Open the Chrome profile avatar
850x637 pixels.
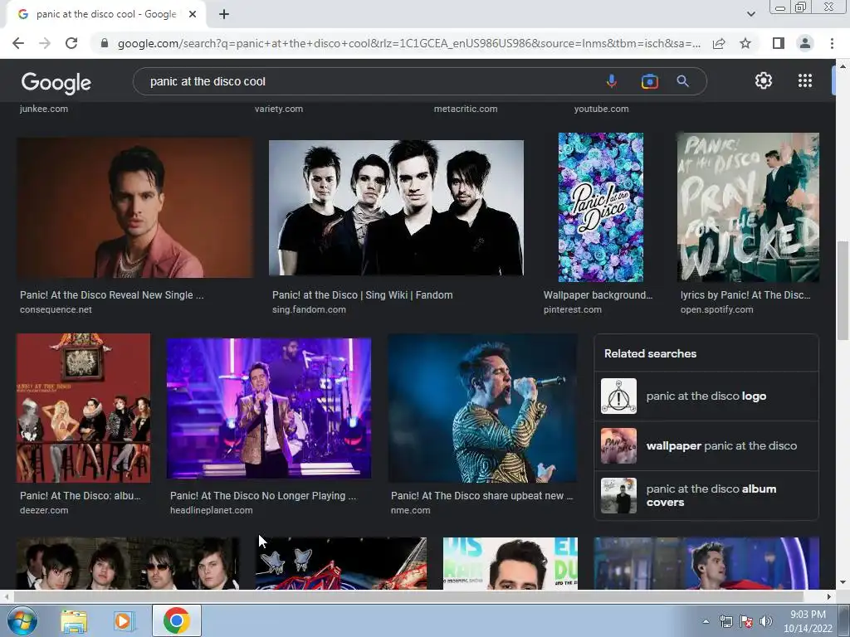[805, 43]
